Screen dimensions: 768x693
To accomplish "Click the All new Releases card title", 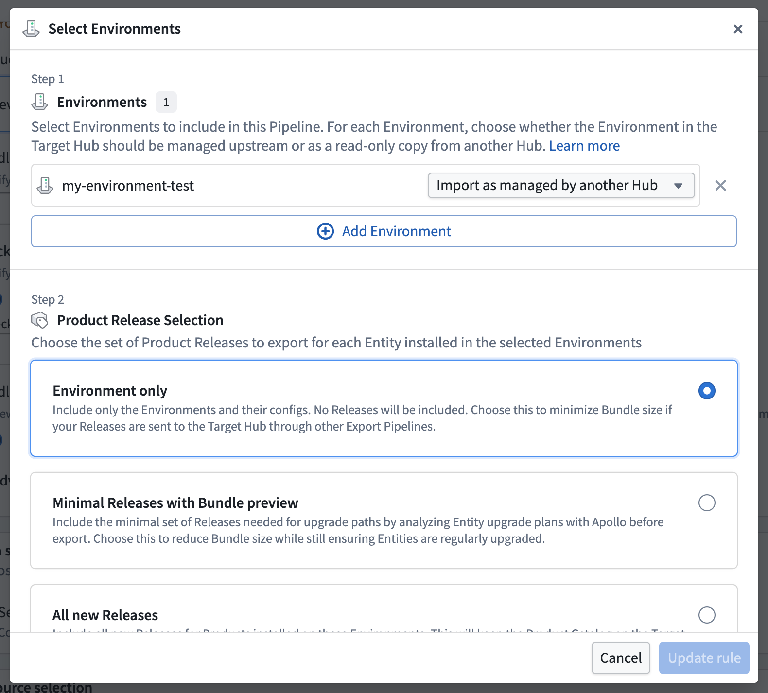I will (x=105, y=615).
